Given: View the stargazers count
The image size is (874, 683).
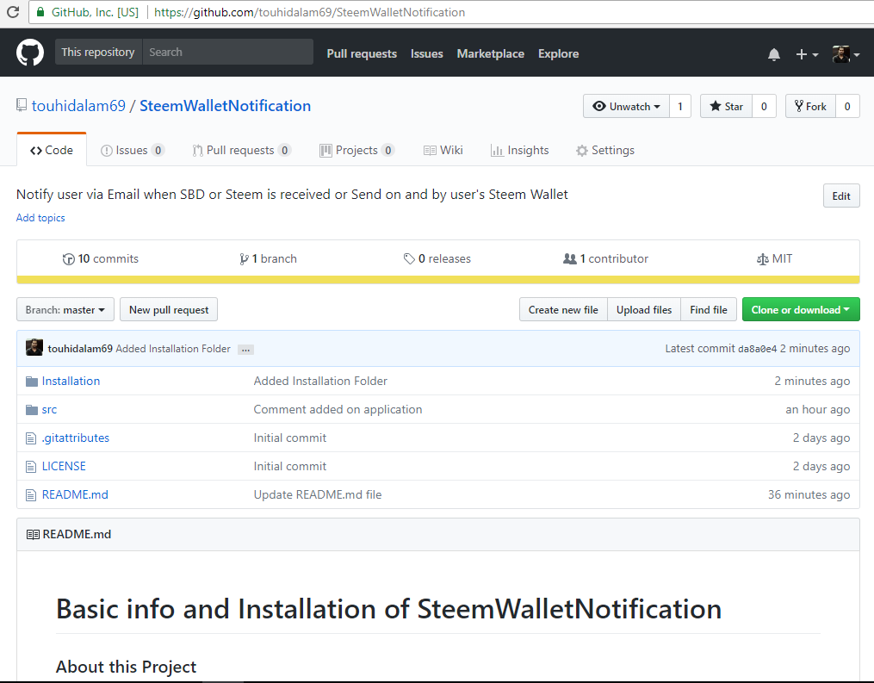Looking at the screenshot, I should 764,106.
